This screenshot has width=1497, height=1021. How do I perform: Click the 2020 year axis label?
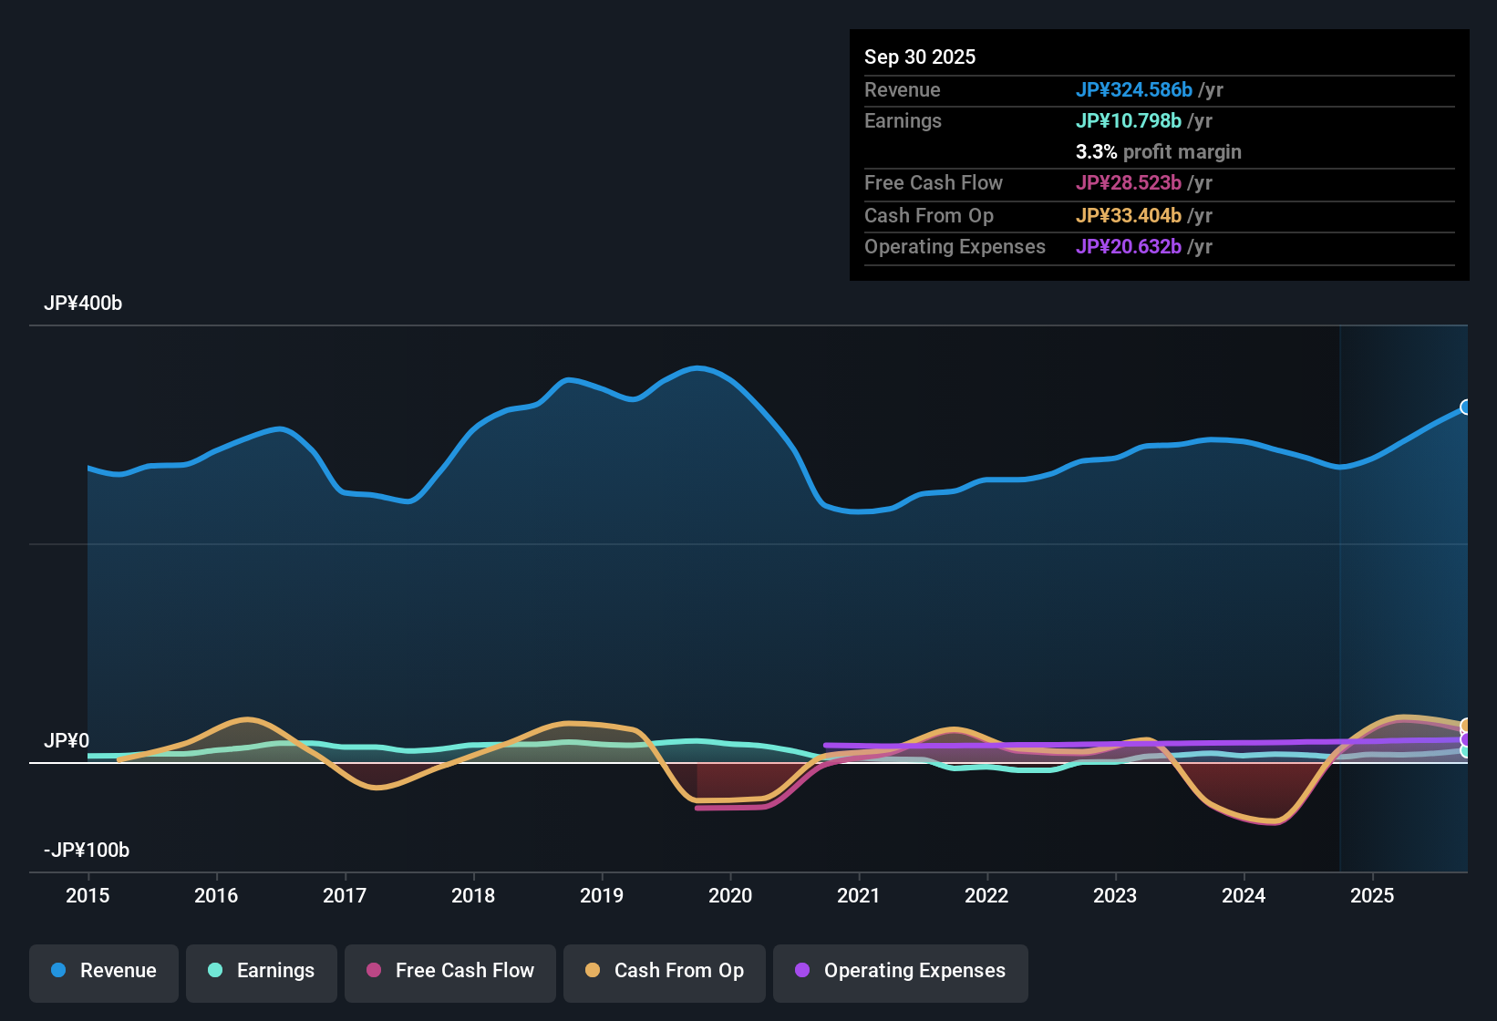(x=730, y=896)
